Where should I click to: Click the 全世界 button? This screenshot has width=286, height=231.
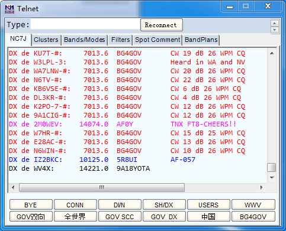pos(75,217)
